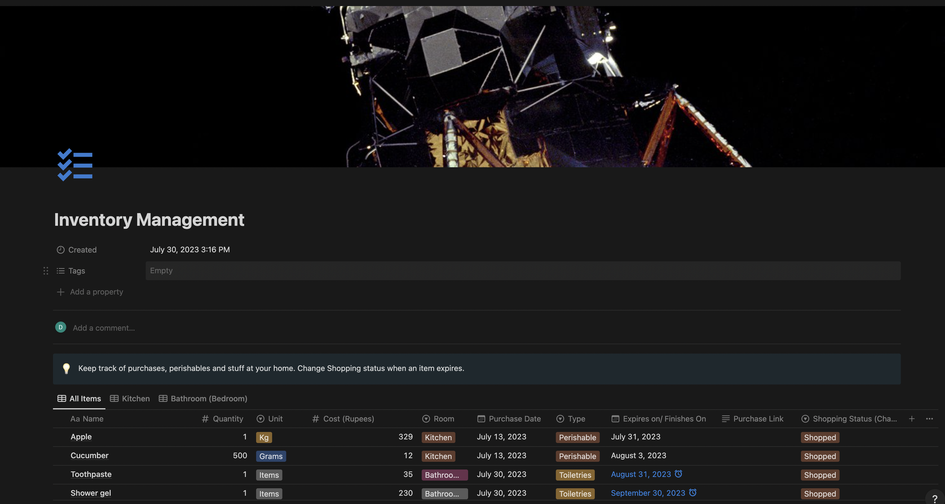Click the alarm reminder icon on Toothpaste
Viewport: 945px width, 504px height.
pos(678,474)
